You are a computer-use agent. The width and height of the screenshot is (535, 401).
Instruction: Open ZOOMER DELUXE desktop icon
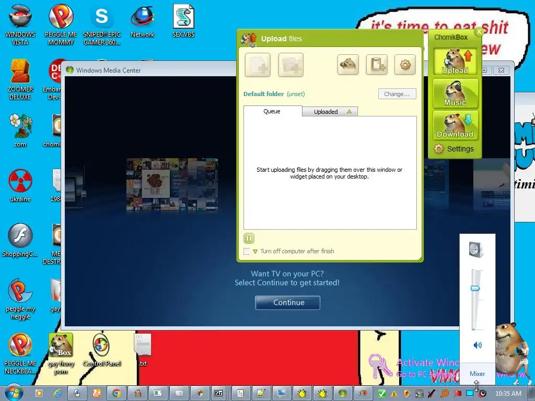coord(20,79)
